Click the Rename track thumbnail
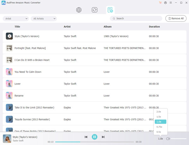This screenshot has width=189, height=145. pyautogui.click(x=9, y=96)
